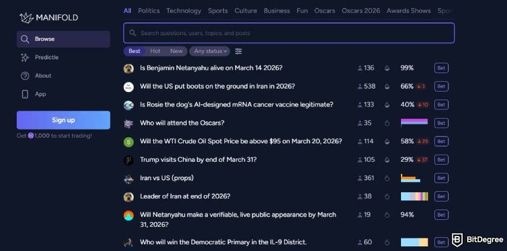Viewport: 507px width, 251px height.
Task: Switch to the Politics topic tab
Action: pyautogui.click(x=149, y=11)
